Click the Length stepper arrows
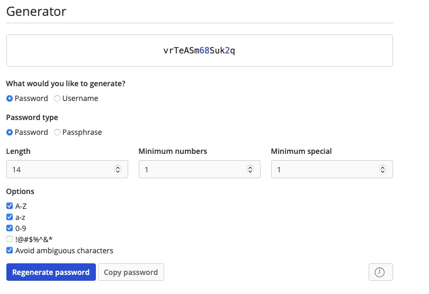 (118, 169)
